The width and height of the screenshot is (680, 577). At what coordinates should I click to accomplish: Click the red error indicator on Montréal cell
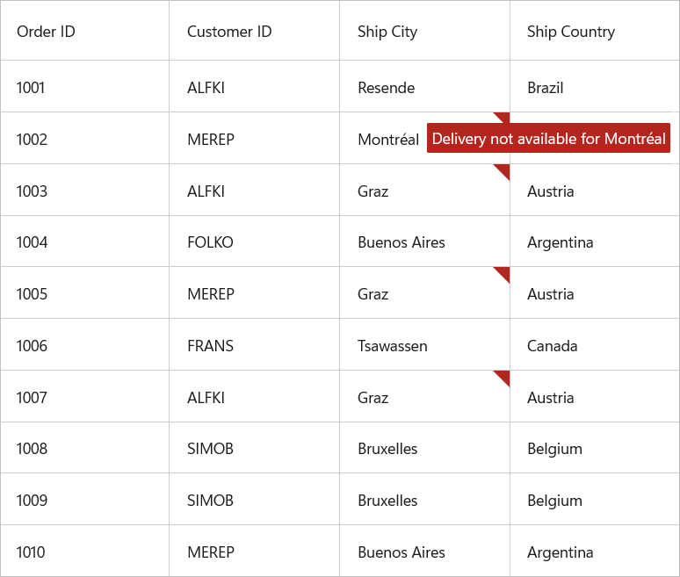click(503, 117)
